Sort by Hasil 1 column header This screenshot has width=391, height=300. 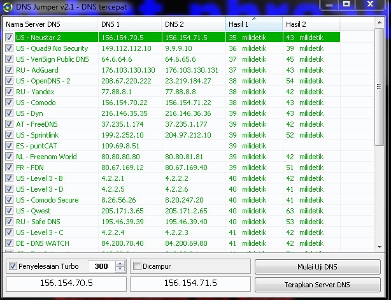(254, 24)
